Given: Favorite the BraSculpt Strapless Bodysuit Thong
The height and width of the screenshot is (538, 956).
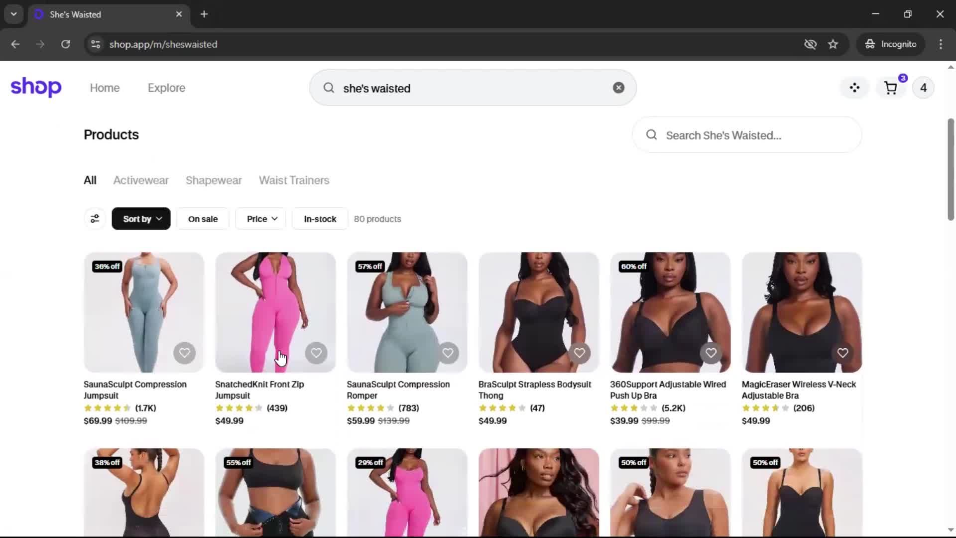Looking at the screenshot, I should [x=580, y=353].
